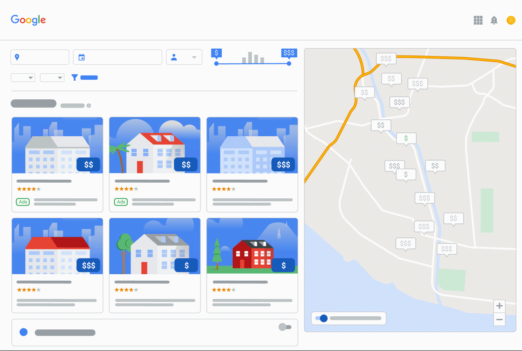Click the location field with pin icon
This screenshot has width=522, height=351.
coord(40,57)
